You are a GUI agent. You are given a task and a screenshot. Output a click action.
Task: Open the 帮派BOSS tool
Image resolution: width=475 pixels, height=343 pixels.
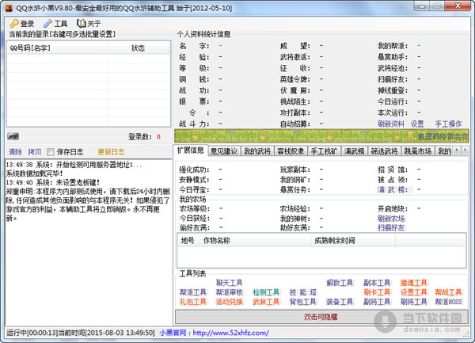click(448, 302)
